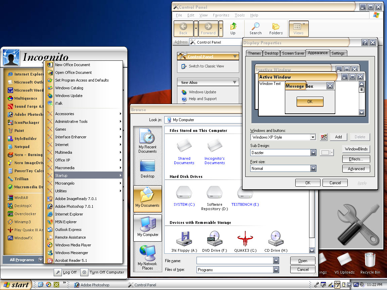387x290 pixels.
Task: Click Switch to Classic View link
Action: click(x=203, y=66)
